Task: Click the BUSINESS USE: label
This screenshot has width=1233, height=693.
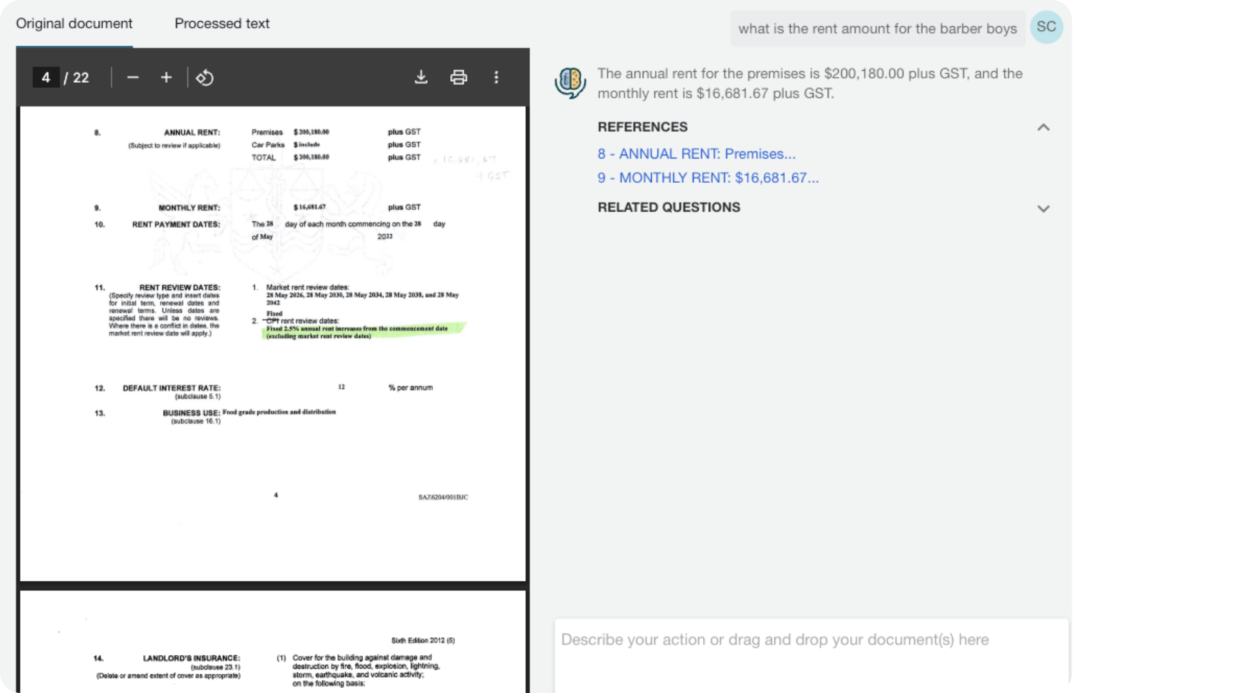Action: coord(191,413)
